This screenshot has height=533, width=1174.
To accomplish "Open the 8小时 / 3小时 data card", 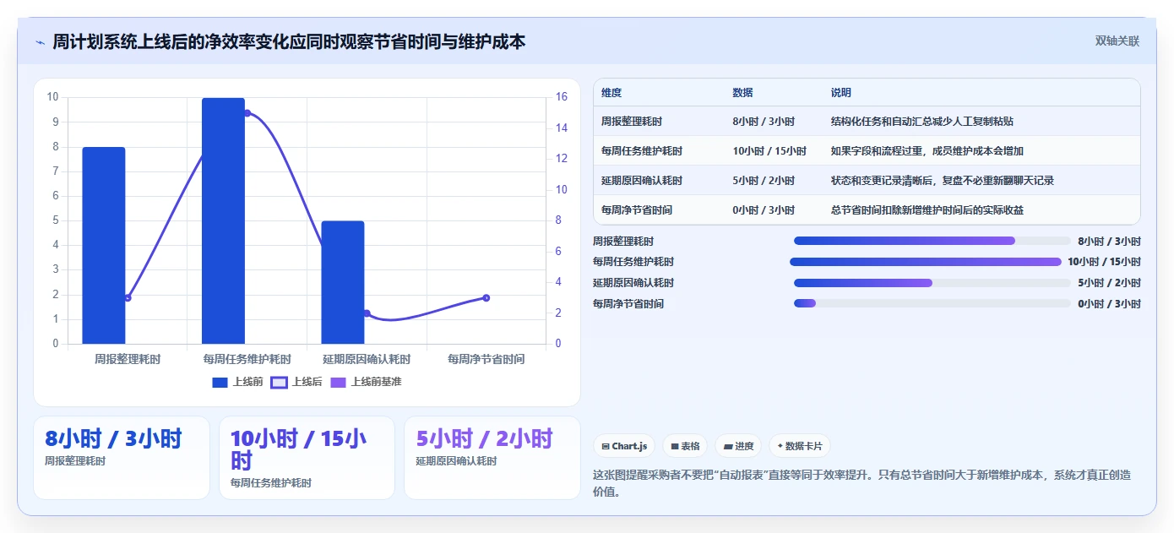I will click(x=122, y=457).
